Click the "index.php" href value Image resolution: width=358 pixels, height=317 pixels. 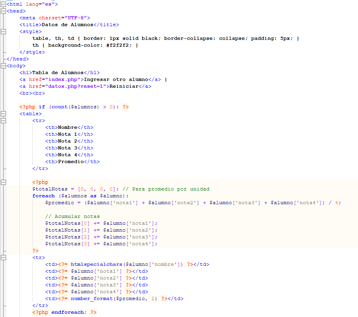[x=64, y=79]
